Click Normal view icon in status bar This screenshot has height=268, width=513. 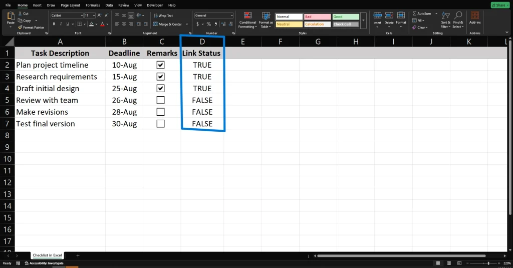[x=438, y=263]
